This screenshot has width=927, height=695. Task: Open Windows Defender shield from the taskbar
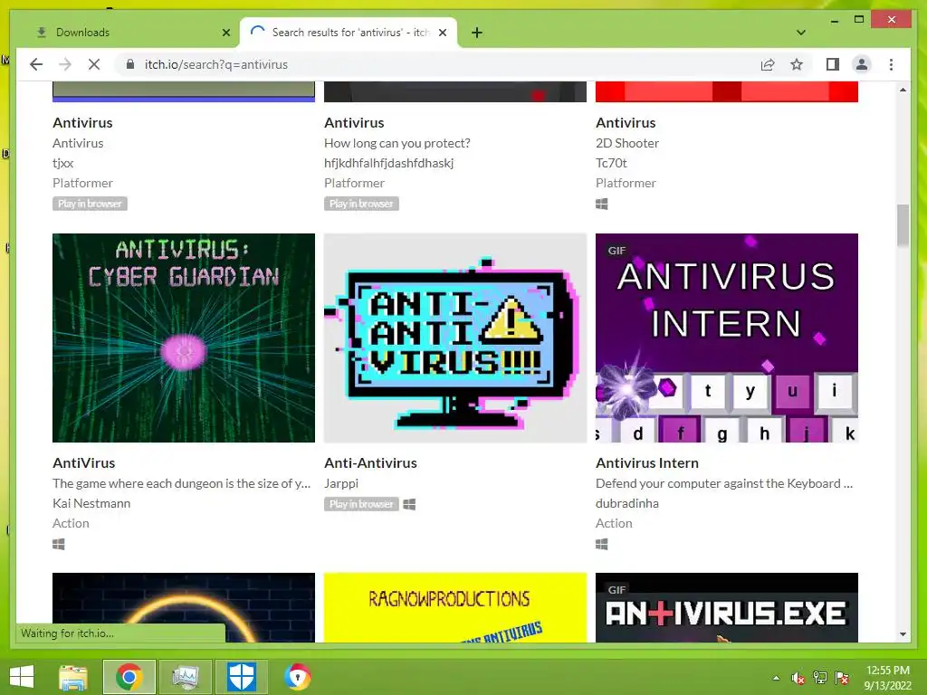[241, 677]
